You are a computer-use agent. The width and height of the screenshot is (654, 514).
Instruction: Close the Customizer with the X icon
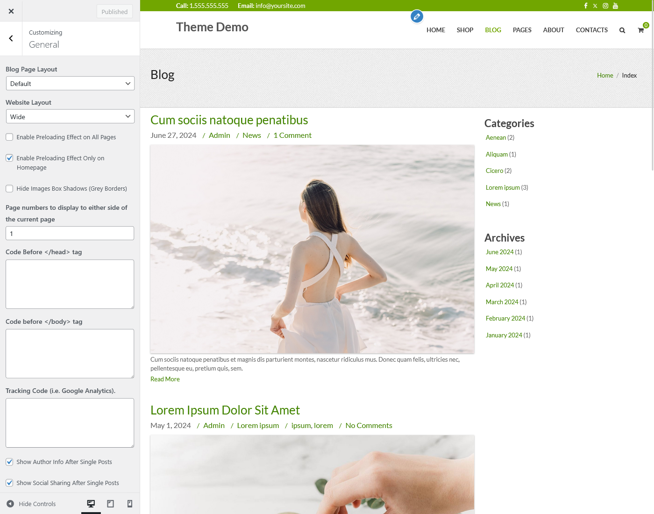[x=11, y=11]
